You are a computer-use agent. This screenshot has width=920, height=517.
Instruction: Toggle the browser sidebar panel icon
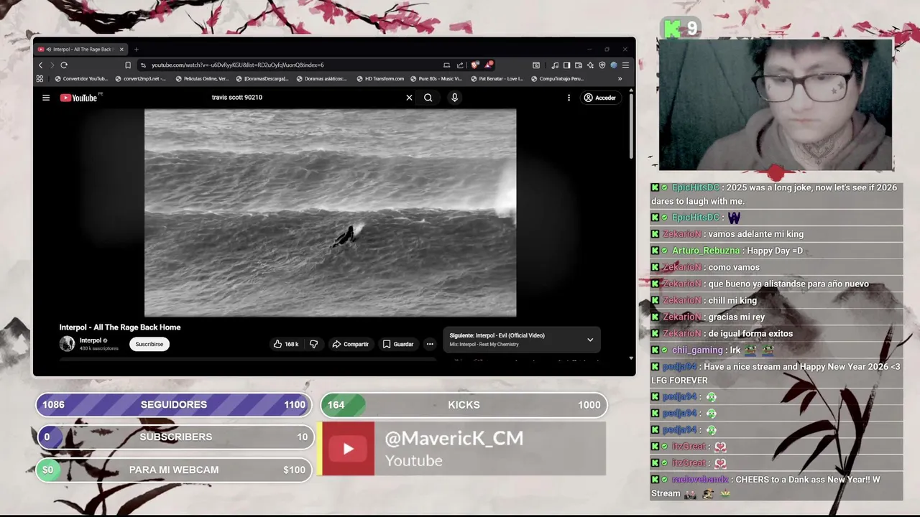pyautogui.click(x=566, y=65)
